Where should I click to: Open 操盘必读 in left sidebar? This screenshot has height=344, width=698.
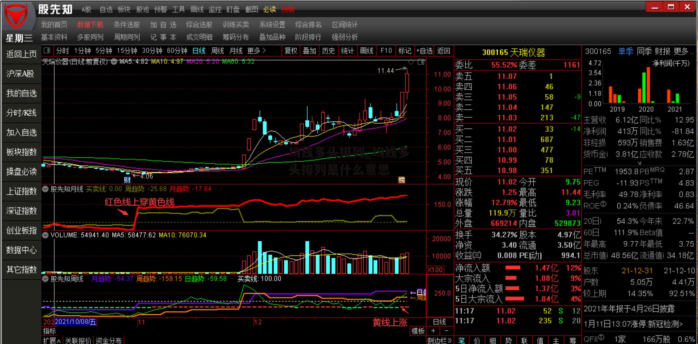[21, 172]
